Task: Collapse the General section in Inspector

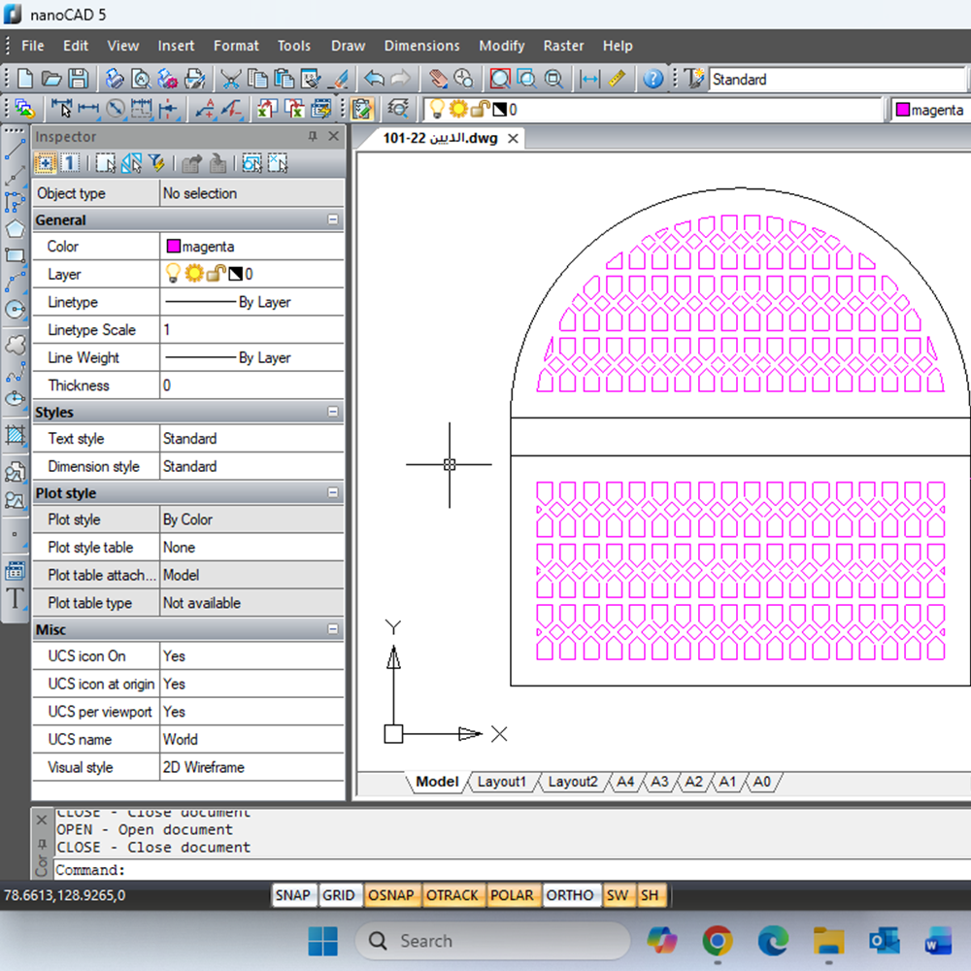Action: click(x=333, y=220)
